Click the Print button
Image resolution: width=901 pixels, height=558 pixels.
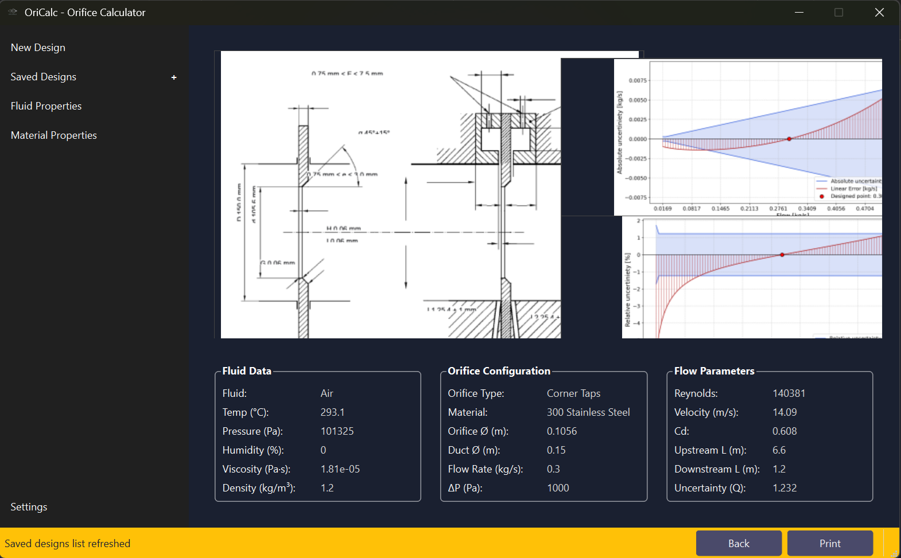coord(830,543)
